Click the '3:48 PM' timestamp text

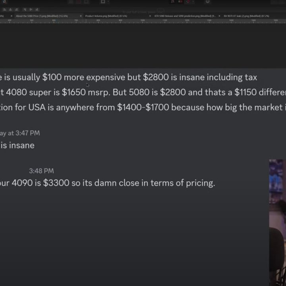[x=41, y=171]
